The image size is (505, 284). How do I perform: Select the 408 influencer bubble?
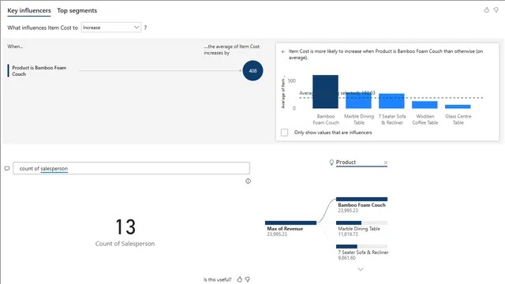[252, 70]
